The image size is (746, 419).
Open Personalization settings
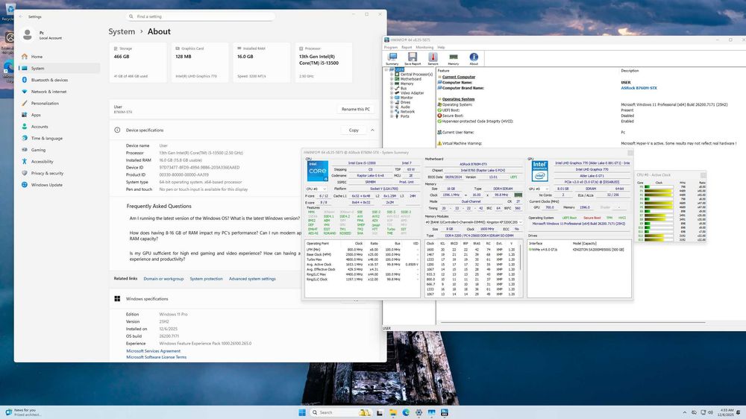coord(59,103)
